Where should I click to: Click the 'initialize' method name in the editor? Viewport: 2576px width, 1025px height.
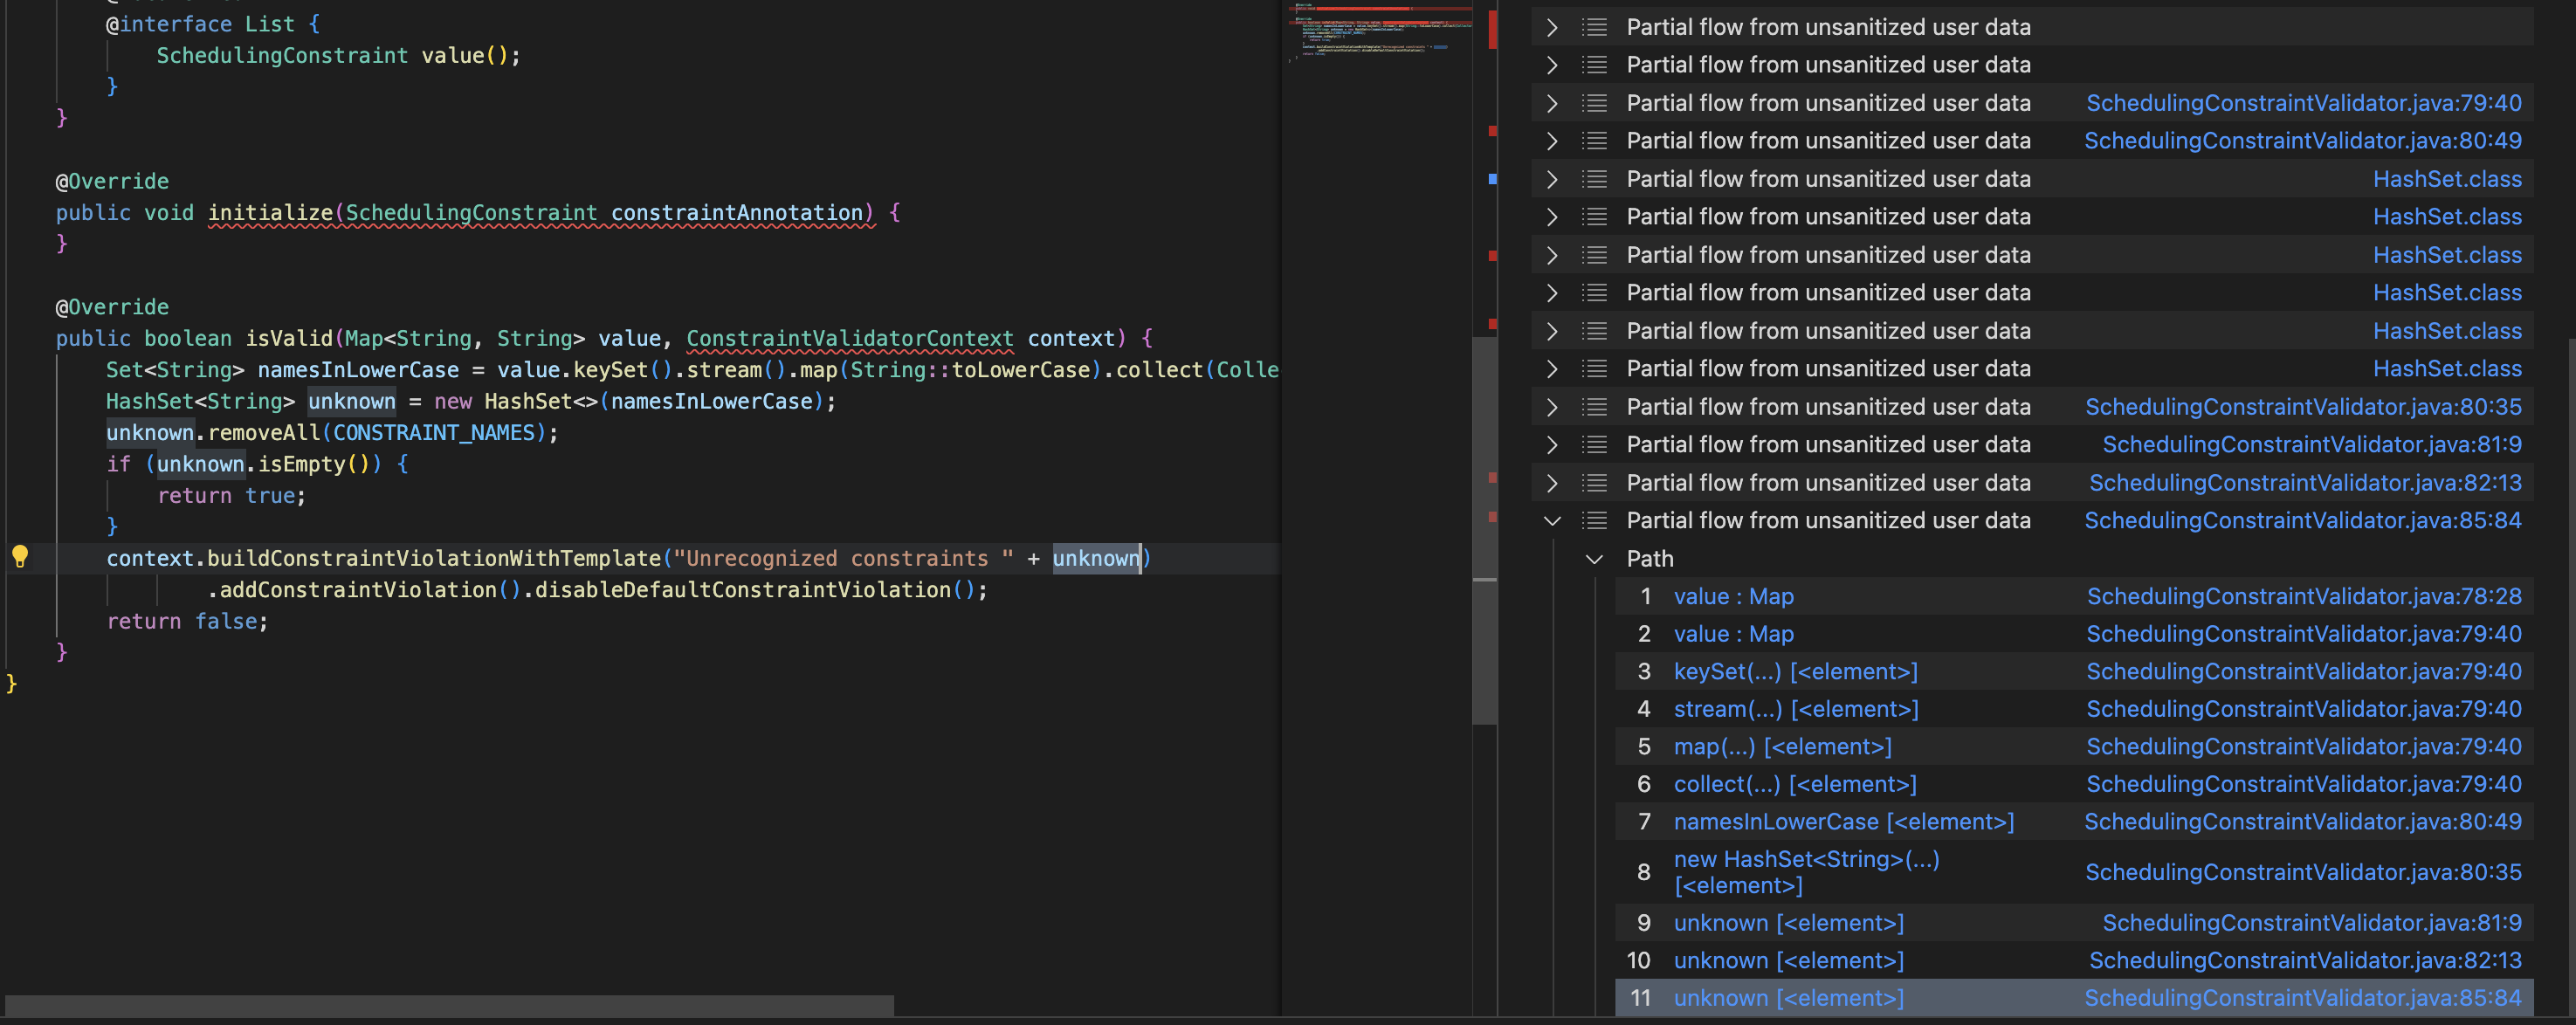270,213
